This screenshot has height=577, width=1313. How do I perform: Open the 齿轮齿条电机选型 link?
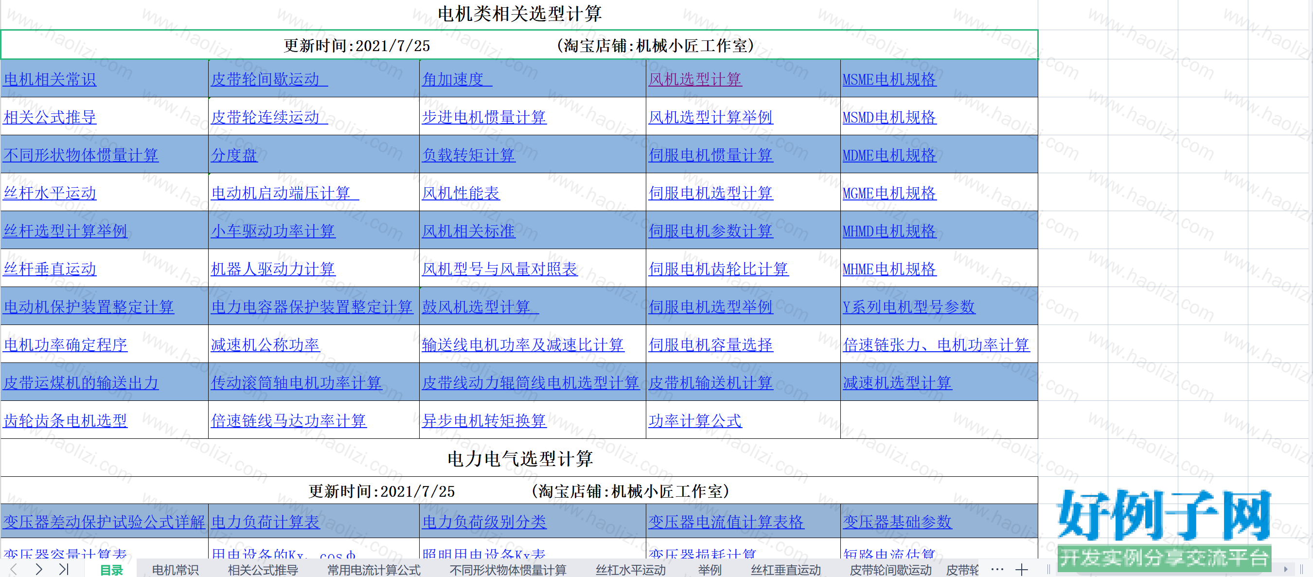point(65,421)
